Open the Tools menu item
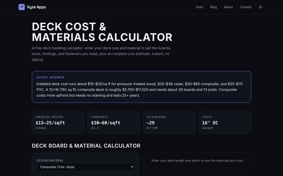Screen dimensions: 283x176 pos(199,7)
